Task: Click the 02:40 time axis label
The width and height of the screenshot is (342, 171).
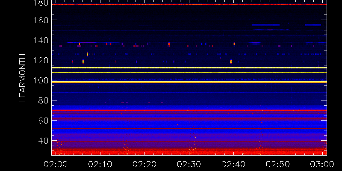Action: 233,164
